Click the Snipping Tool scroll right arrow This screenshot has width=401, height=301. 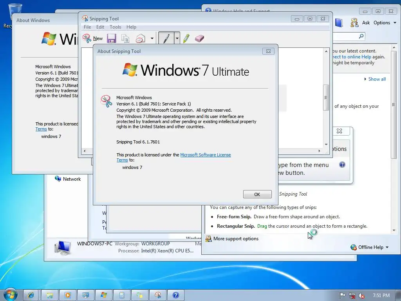(x=319, y=151)
